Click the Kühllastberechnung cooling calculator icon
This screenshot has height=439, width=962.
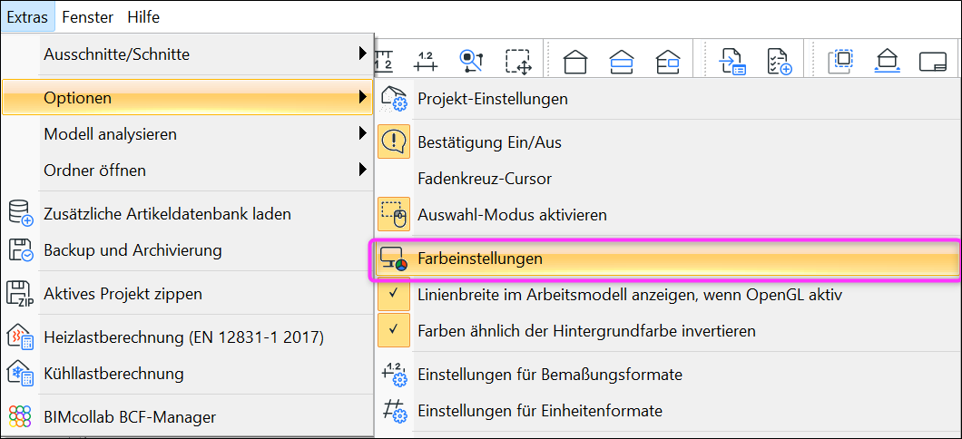[20, 373]
